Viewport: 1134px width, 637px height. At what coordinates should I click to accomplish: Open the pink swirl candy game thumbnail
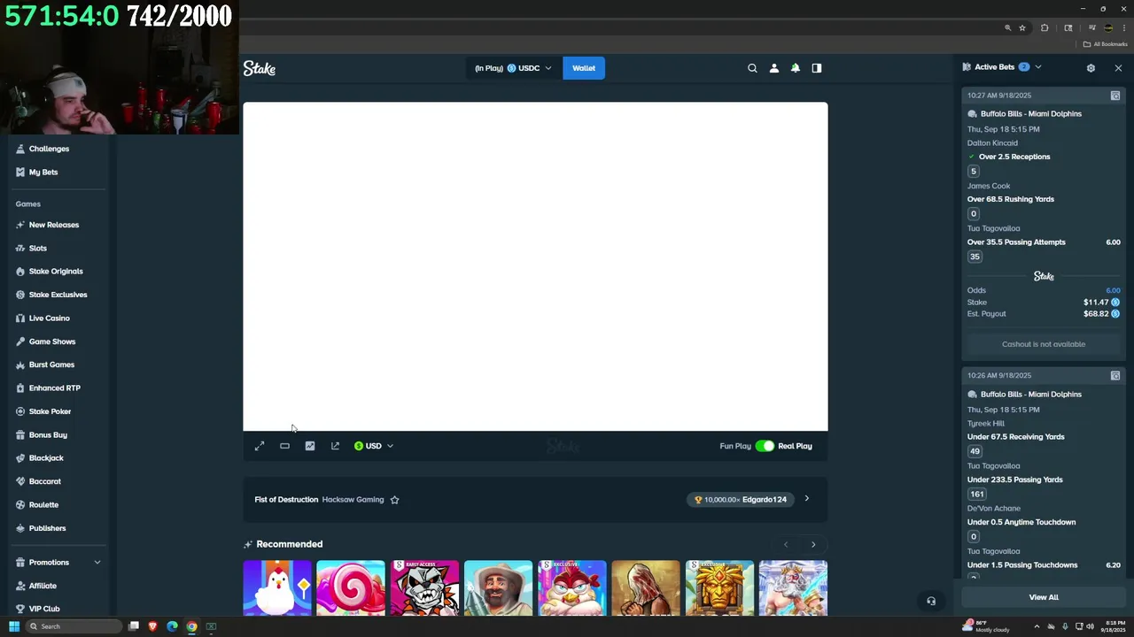coord(351,587)
